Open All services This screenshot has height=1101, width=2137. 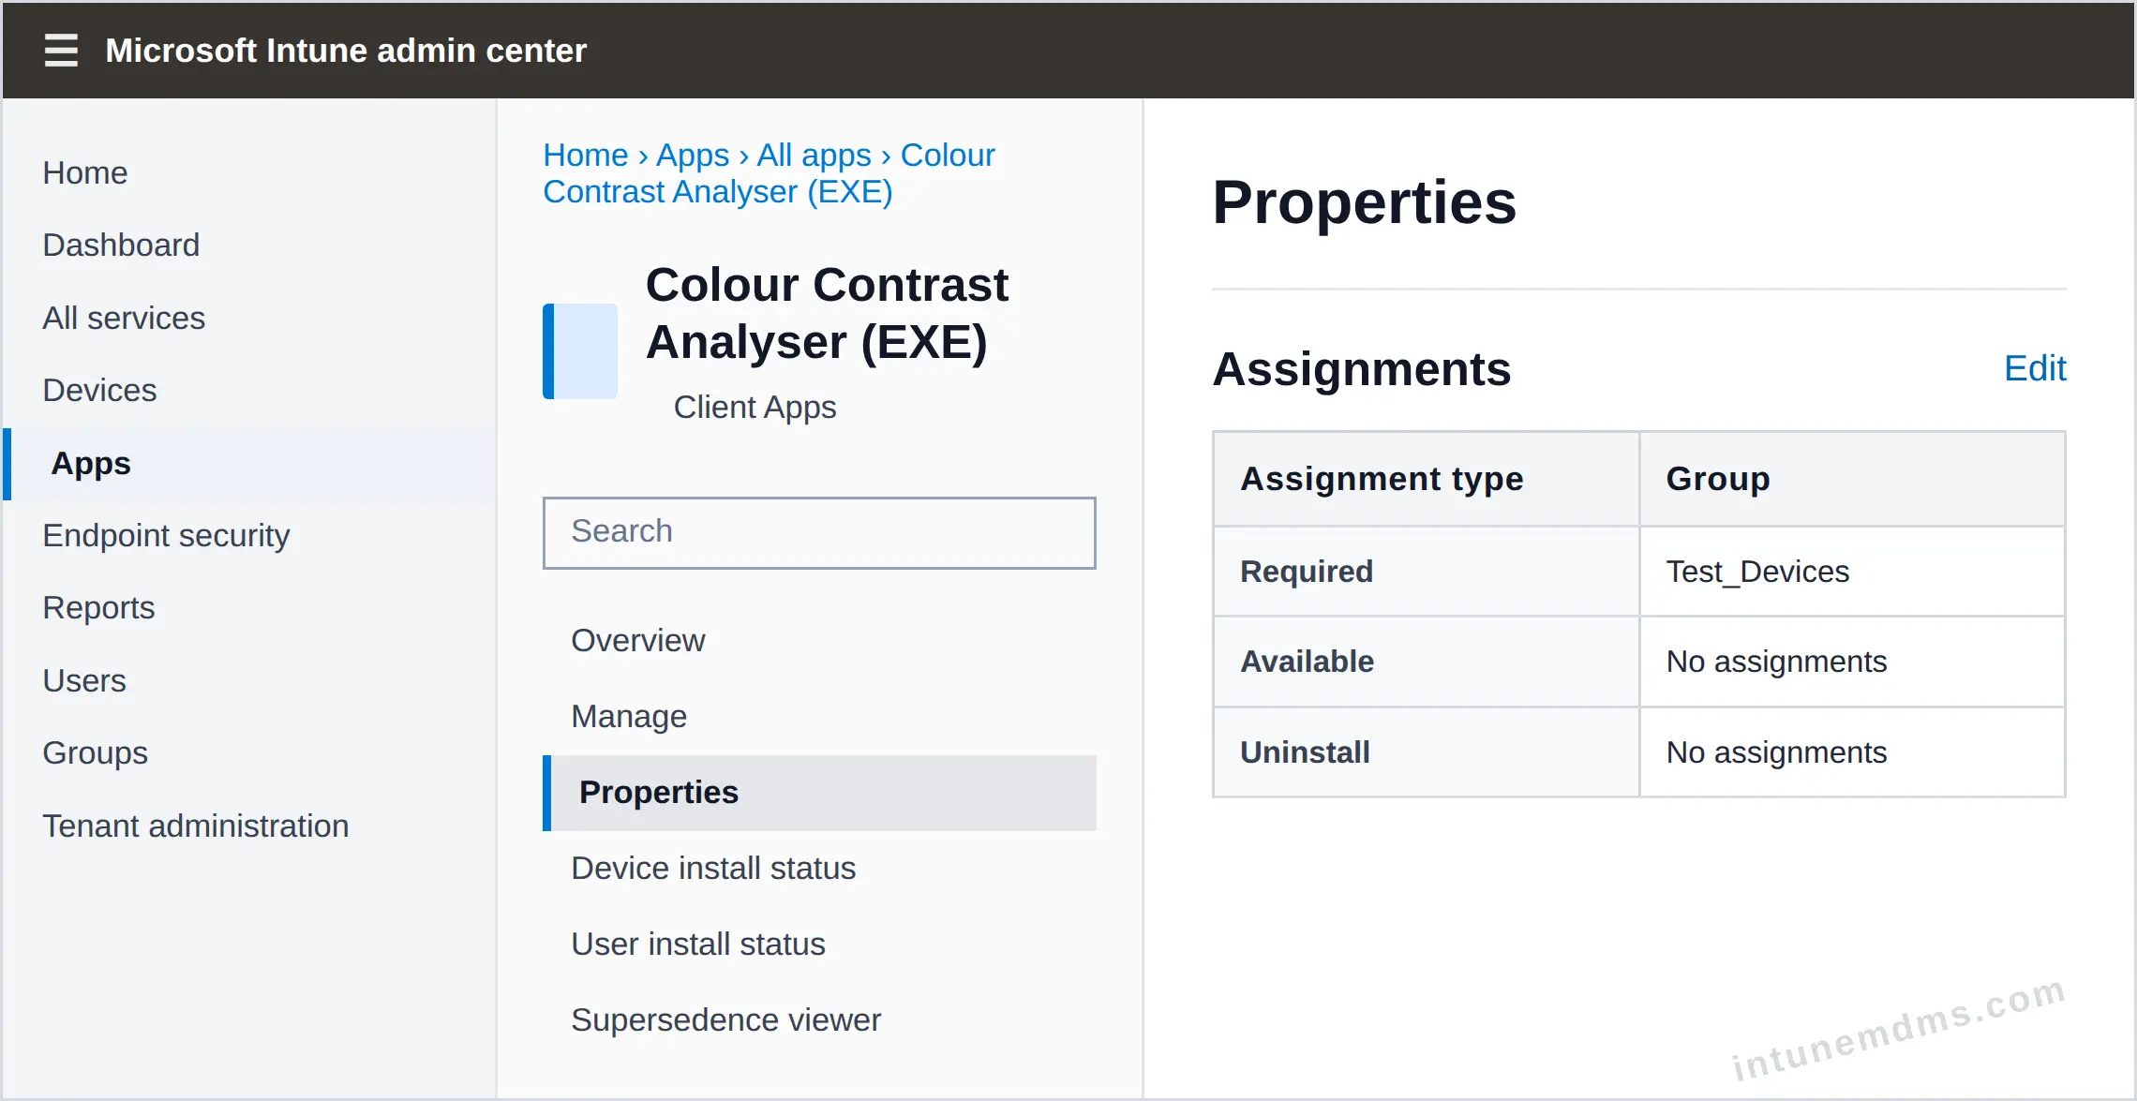pos(124,318)
